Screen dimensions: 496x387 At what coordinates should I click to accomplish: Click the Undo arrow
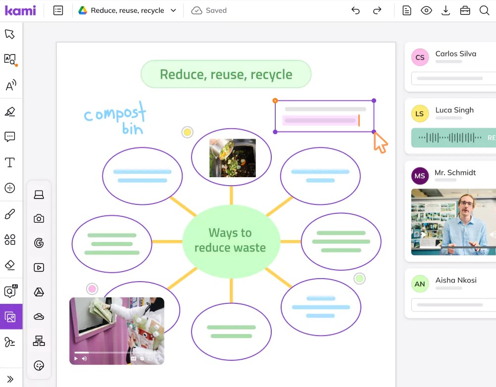point(355,10)
